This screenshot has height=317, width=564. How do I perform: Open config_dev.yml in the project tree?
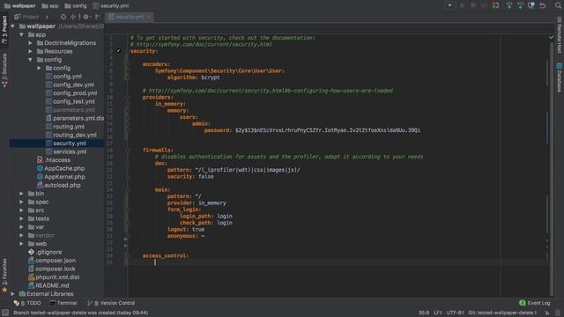73,85
